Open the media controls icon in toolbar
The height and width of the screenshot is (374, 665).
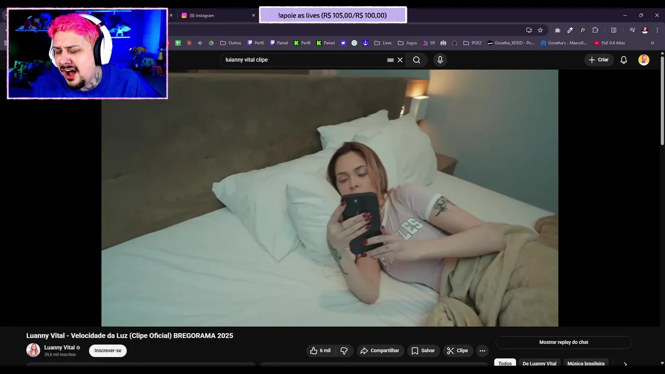pyautogui.click(x=632, y=30)
